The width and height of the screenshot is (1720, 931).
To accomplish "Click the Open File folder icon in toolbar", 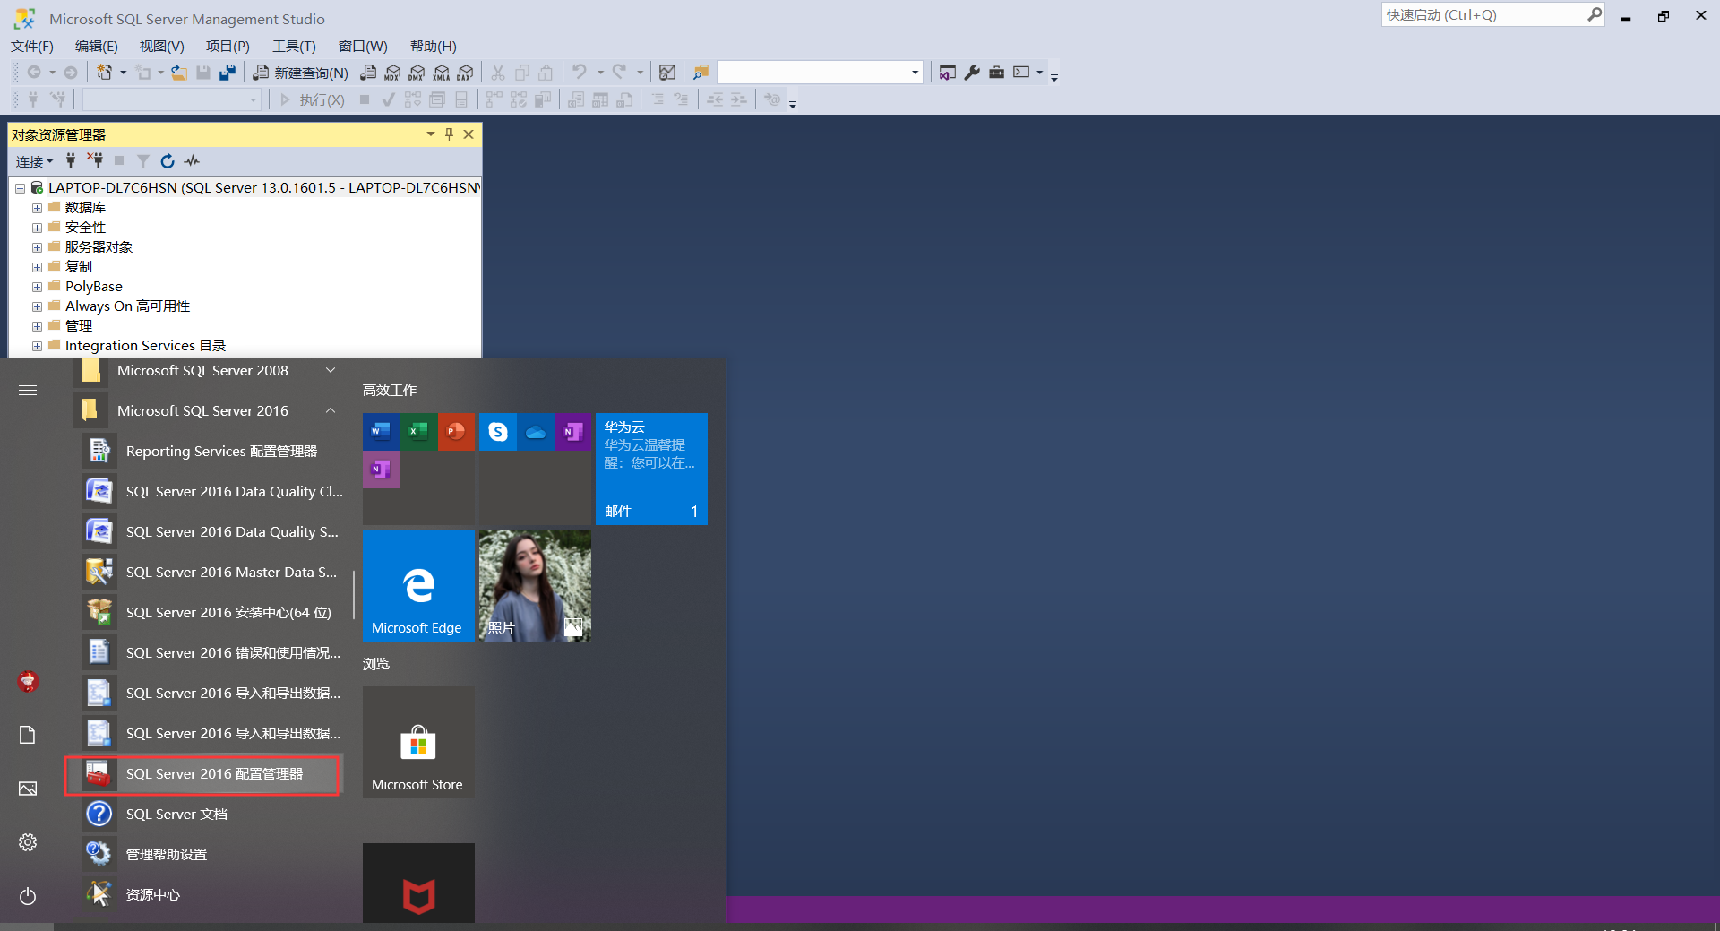I will (x=179, y=73).
